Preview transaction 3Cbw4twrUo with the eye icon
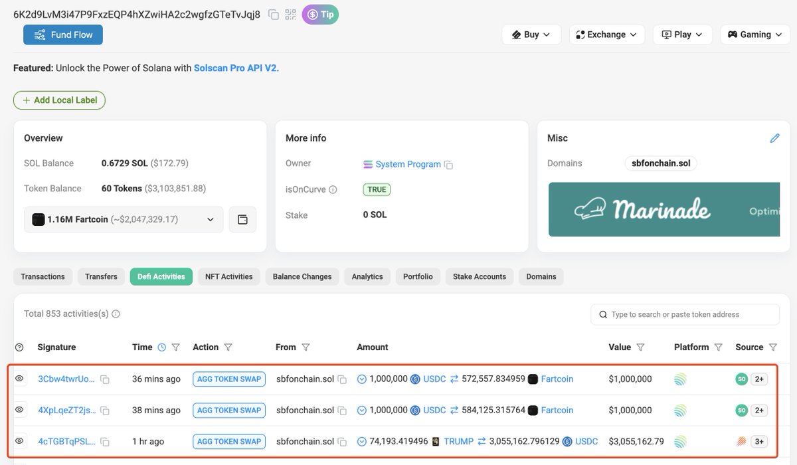This screenshot has width=797, height=465. tap(19, 379)
